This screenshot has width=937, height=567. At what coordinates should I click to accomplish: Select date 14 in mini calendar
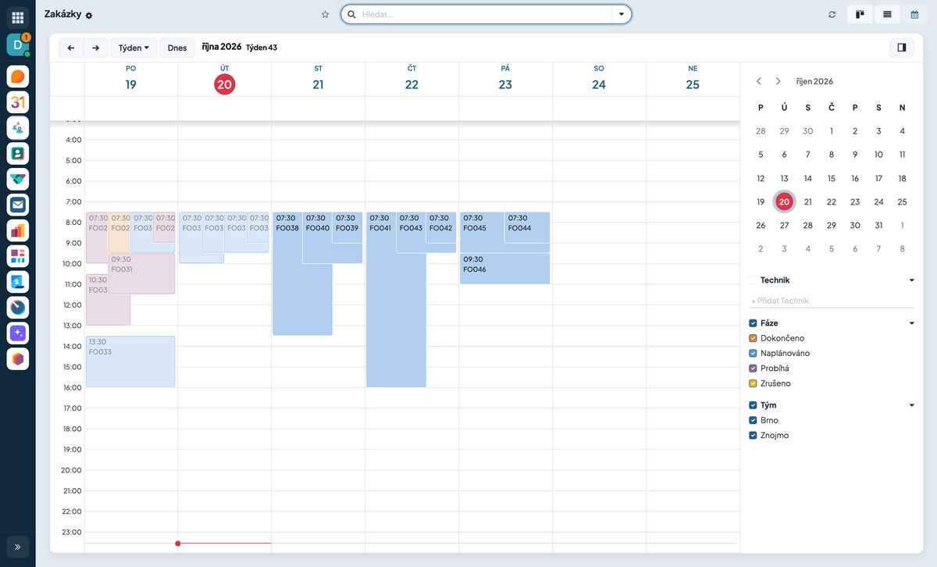pos(807,178)
